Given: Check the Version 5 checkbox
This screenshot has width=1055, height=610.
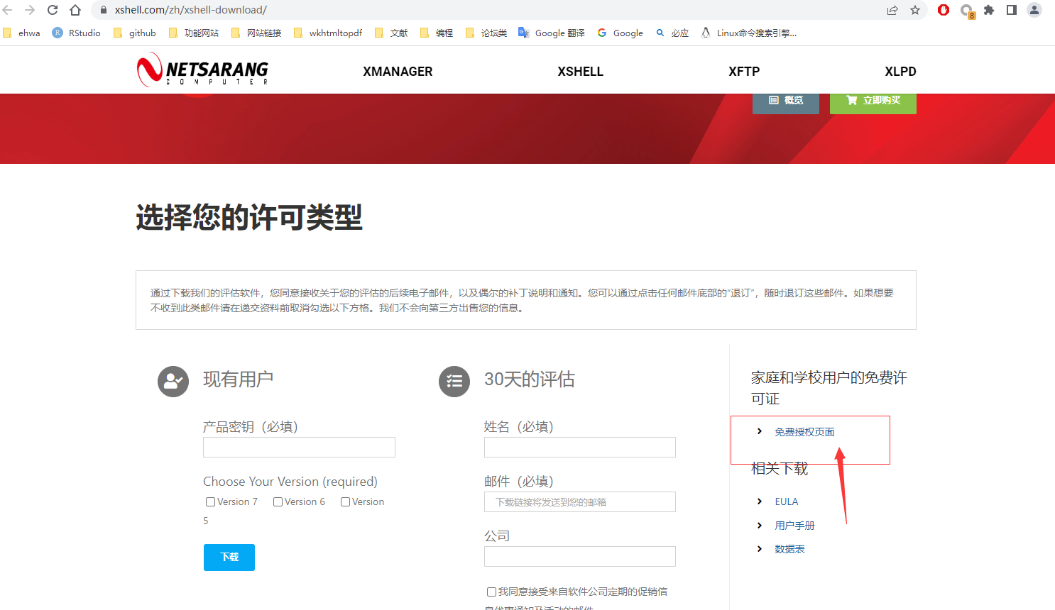Looking at the screenshot, I should (x=345, y=501).
